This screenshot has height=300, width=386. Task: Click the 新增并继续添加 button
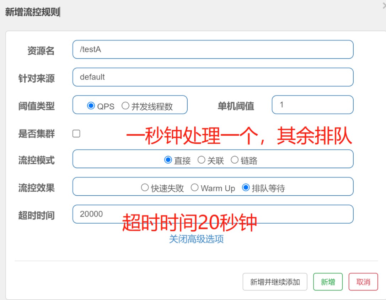(x=275, y=282)
